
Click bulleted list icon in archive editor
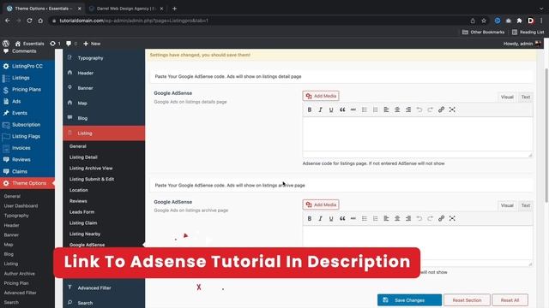365,219
